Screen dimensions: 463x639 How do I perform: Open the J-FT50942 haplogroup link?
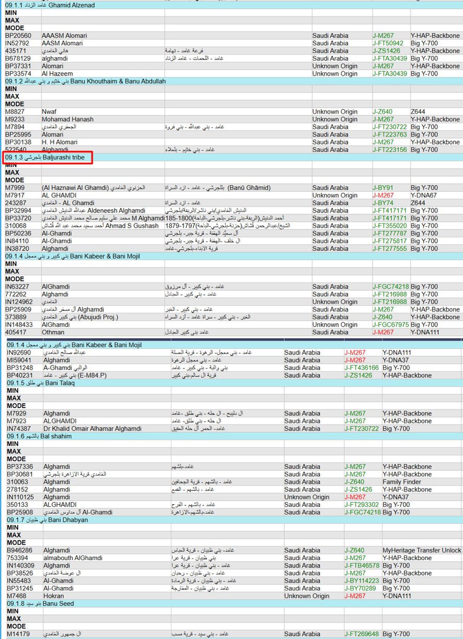[x=388, y=43]
